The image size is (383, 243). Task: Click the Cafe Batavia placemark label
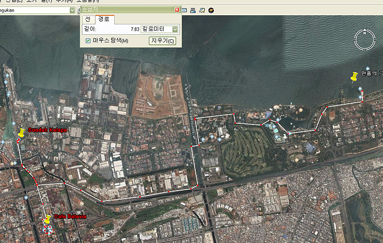(x=67, y=217)
